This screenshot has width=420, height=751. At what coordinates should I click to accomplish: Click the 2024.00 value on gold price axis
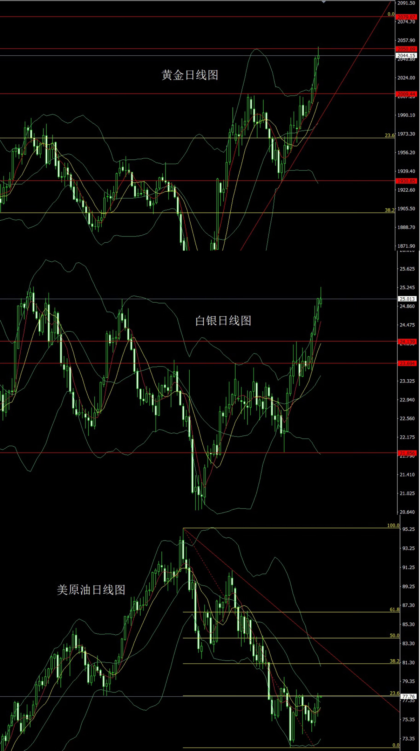[x=406, y=78]
